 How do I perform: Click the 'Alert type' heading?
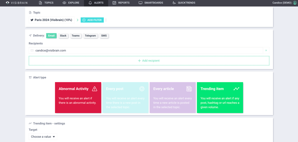coord(40,77)
